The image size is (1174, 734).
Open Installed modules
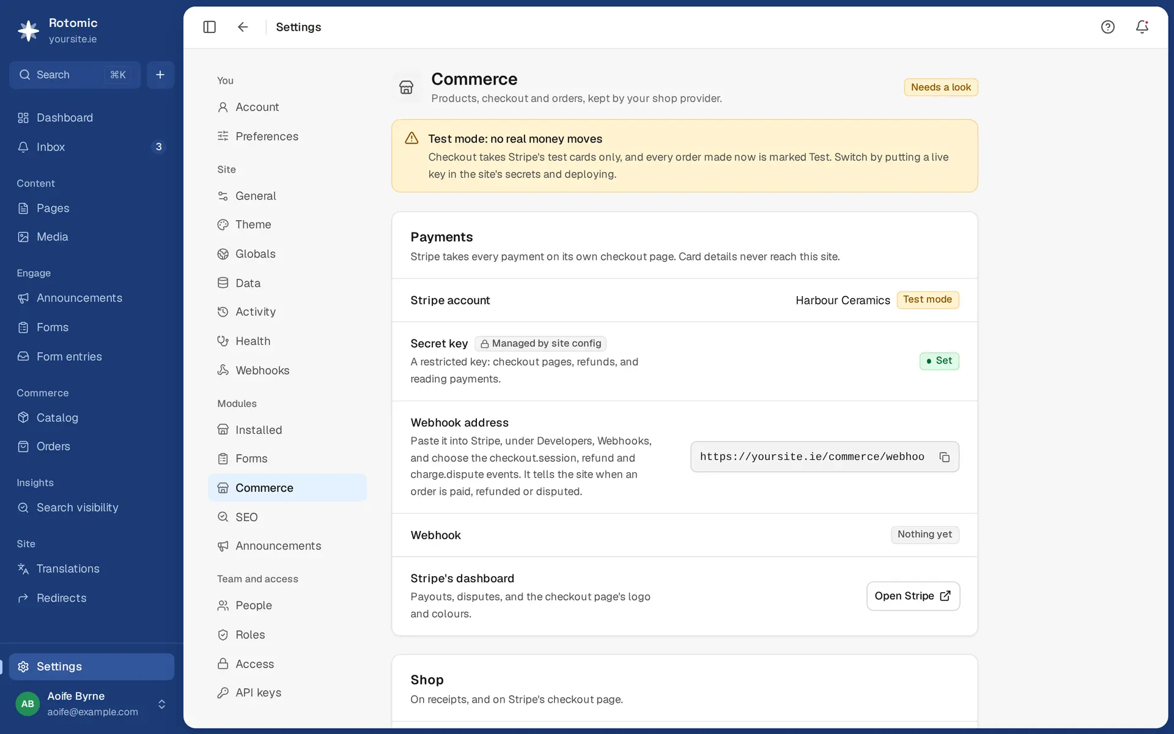point(287,430)
